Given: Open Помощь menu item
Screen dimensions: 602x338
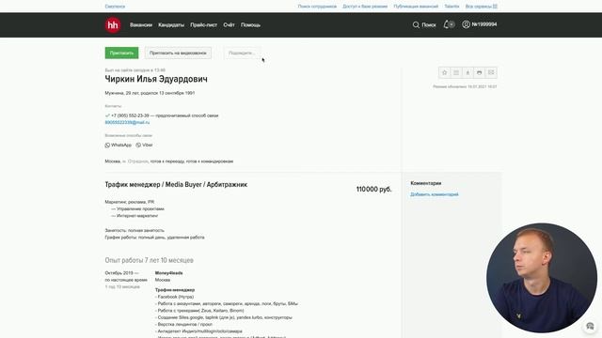Looking at the screenshot, I should 250,25.
